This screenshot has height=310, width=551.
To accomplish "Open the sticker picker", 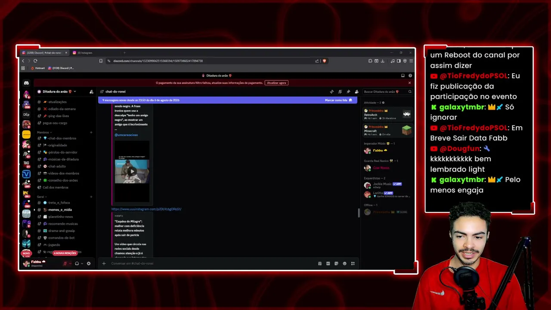I will pos(336,263).
